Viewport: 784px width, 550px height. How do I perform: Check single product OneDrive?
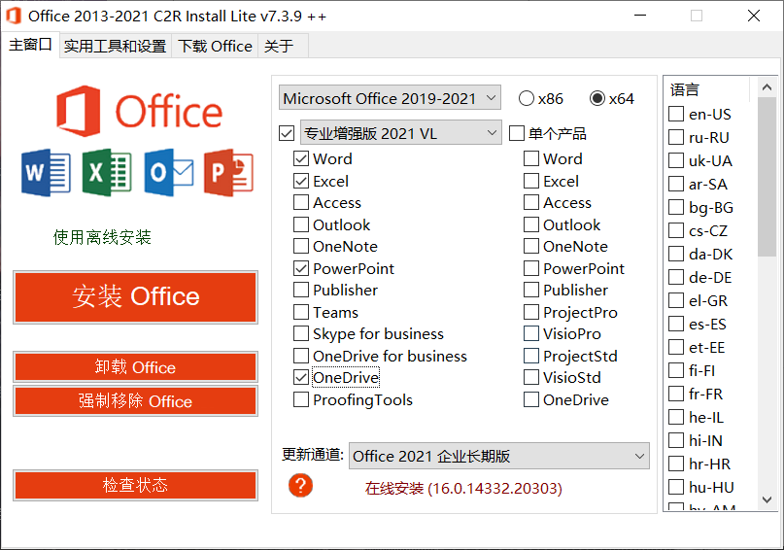[531, 399]
